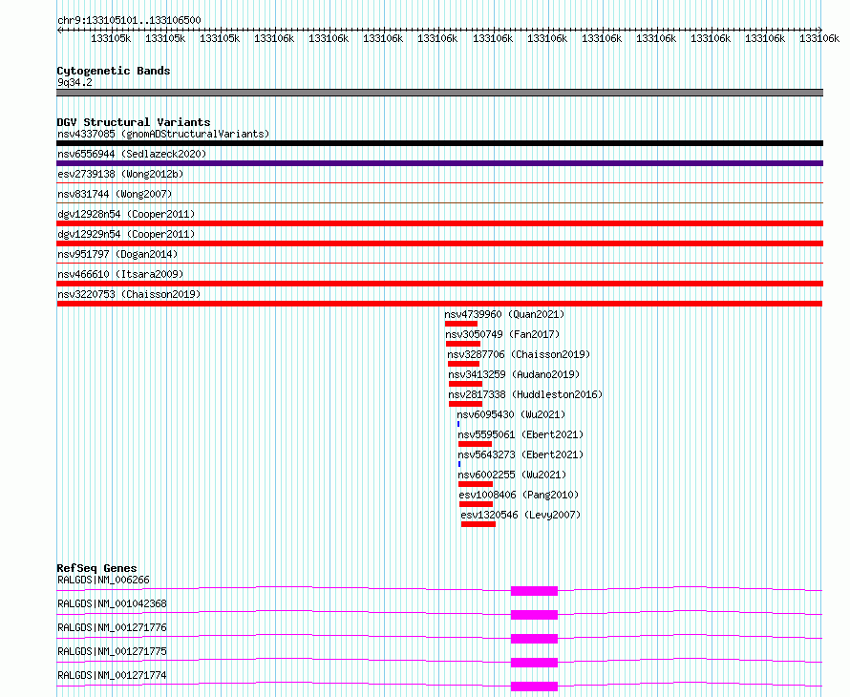
Task: Click the magenta exon of NM_001271776
Action: point(534,639)
